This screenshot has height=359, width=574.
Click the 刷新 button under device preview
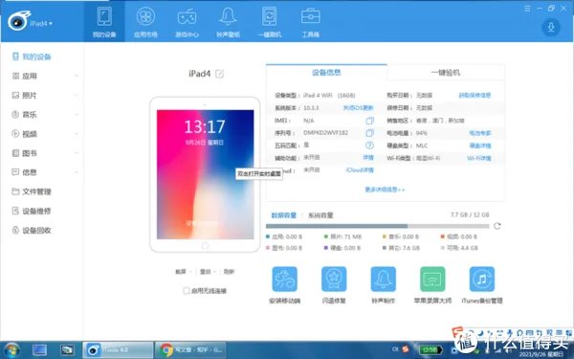coord(229,272)
